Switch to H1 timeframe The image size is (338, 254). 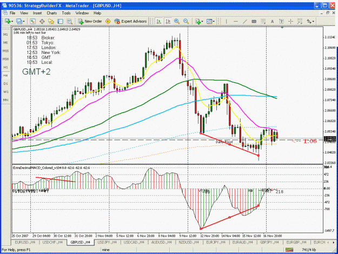[x=5, y=67]
